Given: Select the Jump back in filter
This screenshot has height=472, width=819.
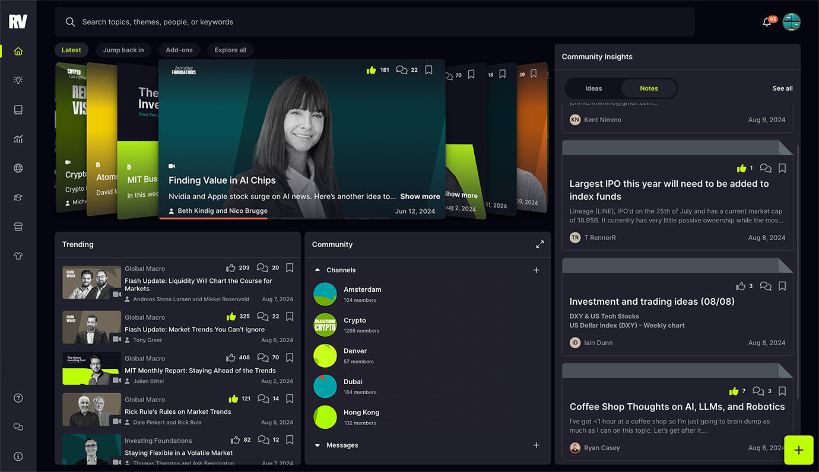Looking at the screenshot, I should [x=123, y=50].
